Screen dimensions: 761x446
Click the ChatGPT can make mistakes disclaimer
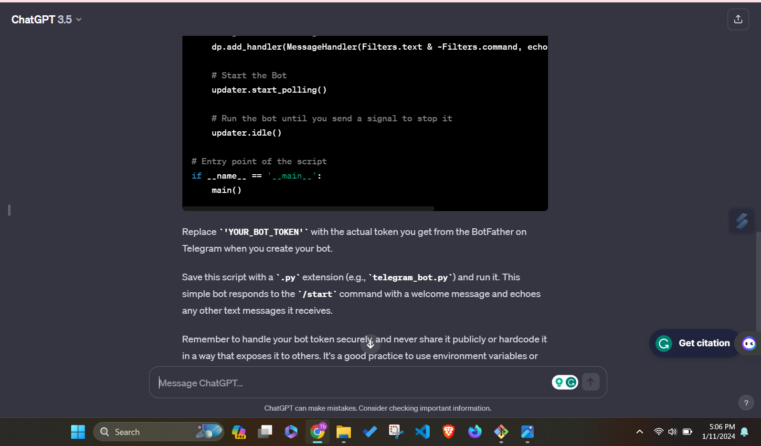378,408
